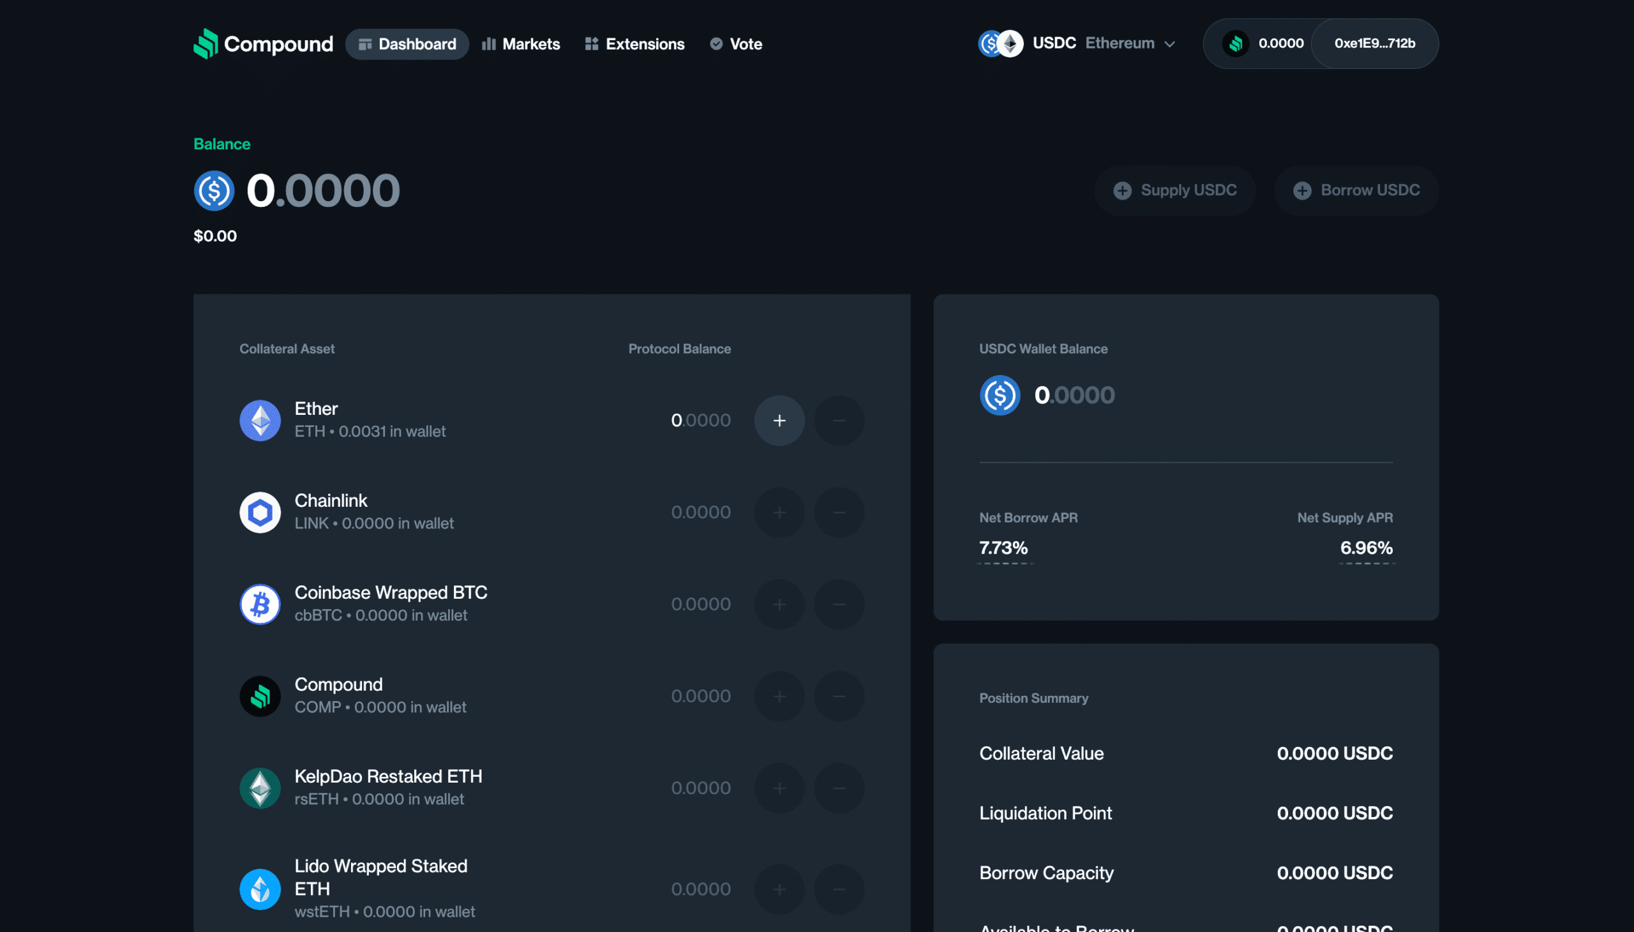Viewport: 1634px width, 932px height.
Task: Click the Compound logo in header
Action: pyautogui.click(x=263, y=43)
